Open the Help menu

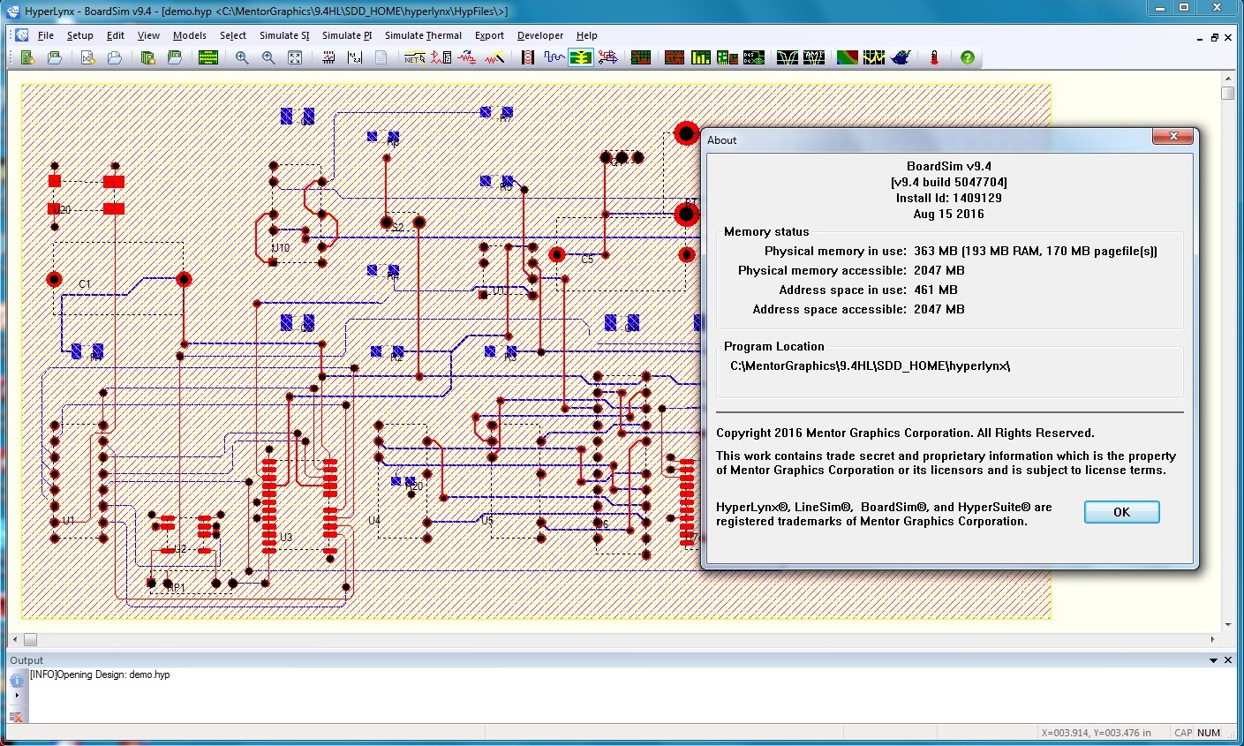tap(587, 35)
